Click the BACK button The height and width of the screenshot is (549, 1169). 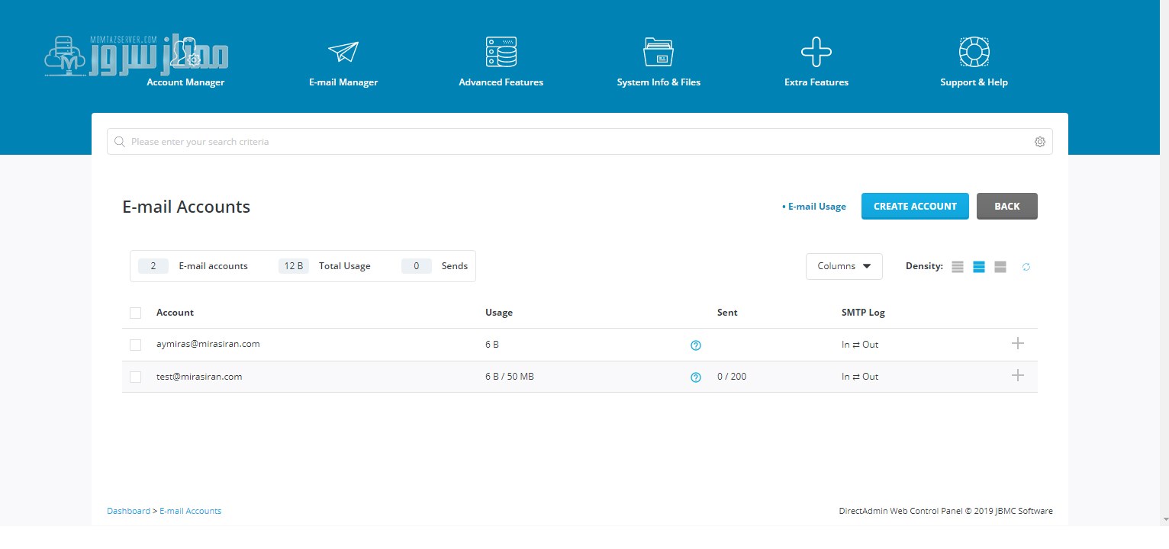click(x=1007, y=206)
